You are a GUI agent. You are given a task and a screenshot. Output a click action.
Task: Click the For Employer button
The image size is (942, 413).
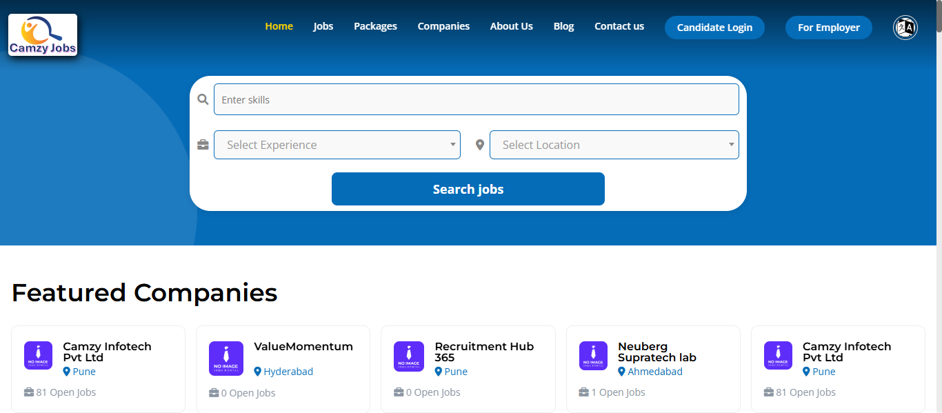tap(829, 28)
